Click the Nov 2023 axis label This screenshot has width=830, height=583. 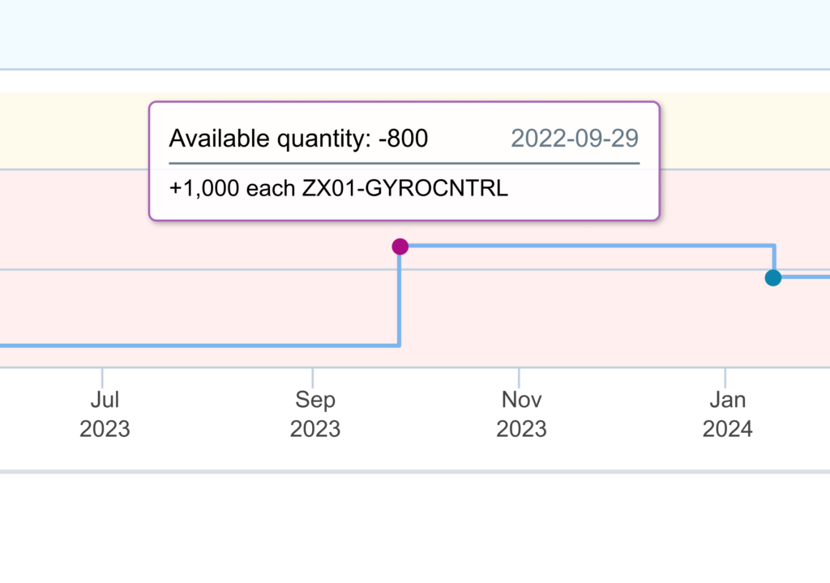coord(521,414)
